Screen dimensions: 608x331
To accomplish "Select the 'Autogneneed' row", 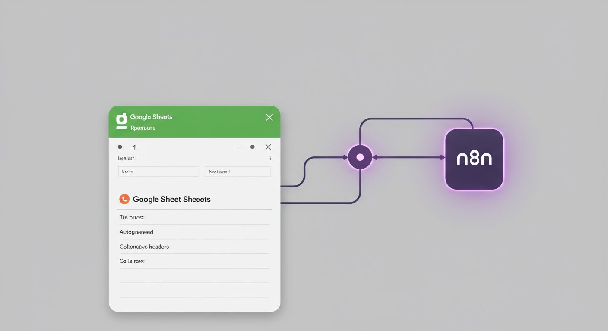I will click(194, 232).
